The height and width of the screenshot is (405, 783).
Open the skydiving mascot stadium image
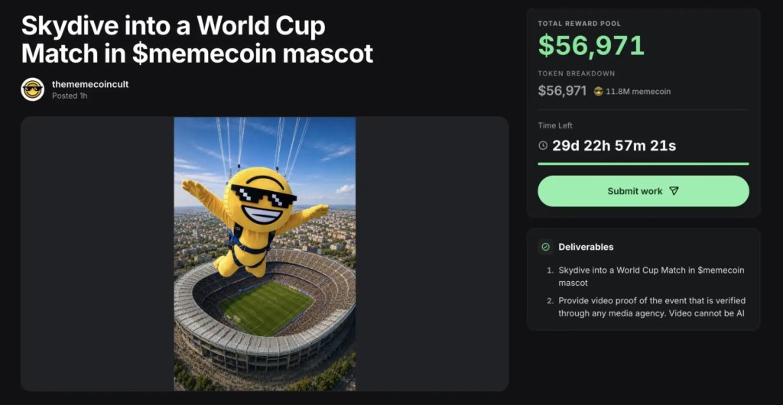point(265,254)
